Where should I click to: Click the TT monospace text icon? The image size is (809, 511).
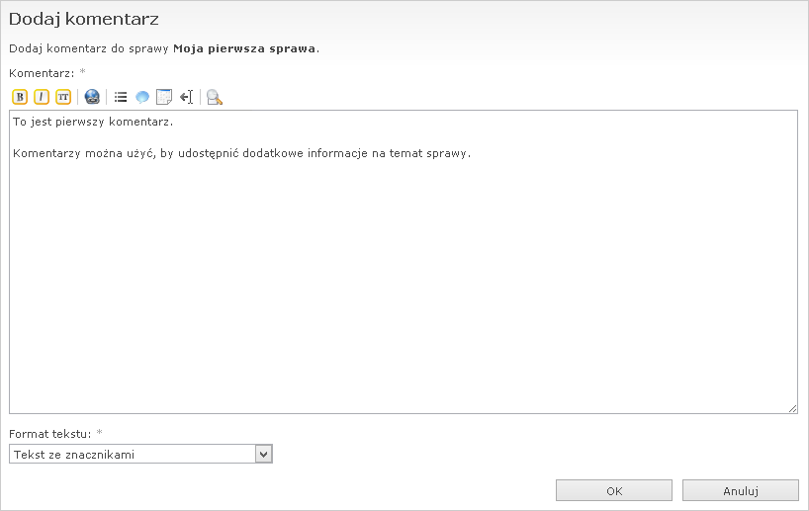tap(63, 97)
